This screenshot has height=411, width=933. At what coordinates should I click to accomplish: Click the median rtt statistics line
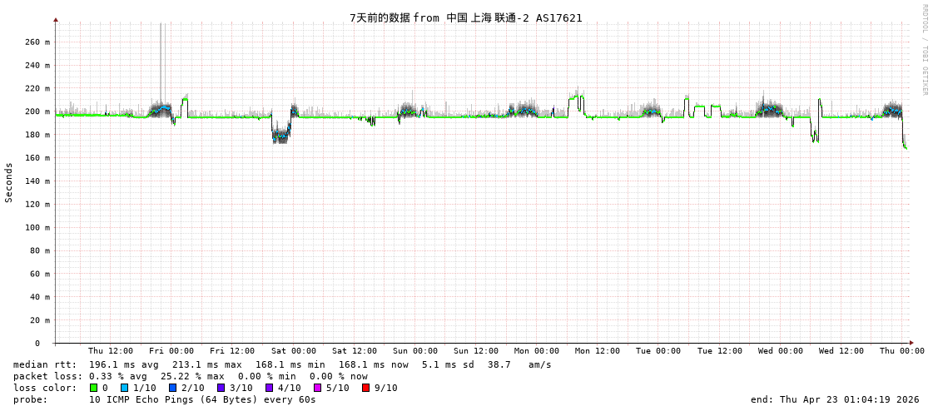282,364
